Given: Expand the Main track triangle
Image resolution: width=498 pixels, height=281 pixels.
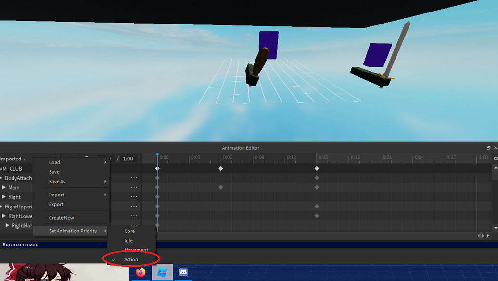Looking at the screenshot, I should (x=4, y=187).
